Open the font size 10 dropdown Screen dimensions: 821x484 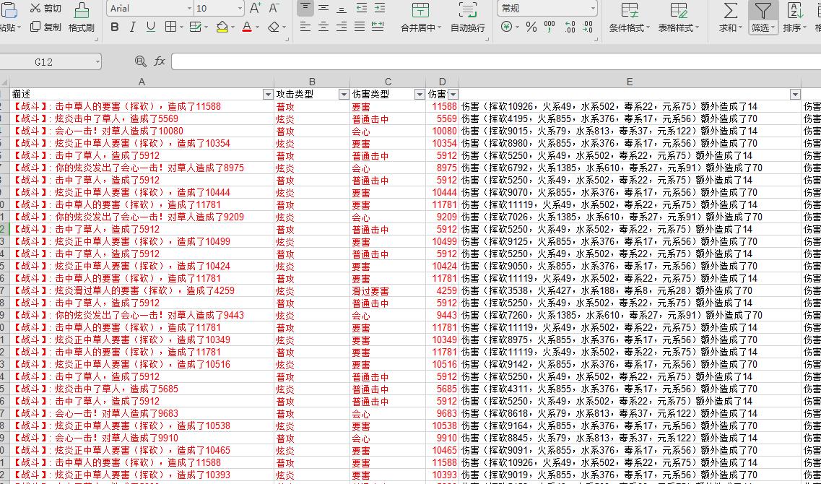[240, 9]
